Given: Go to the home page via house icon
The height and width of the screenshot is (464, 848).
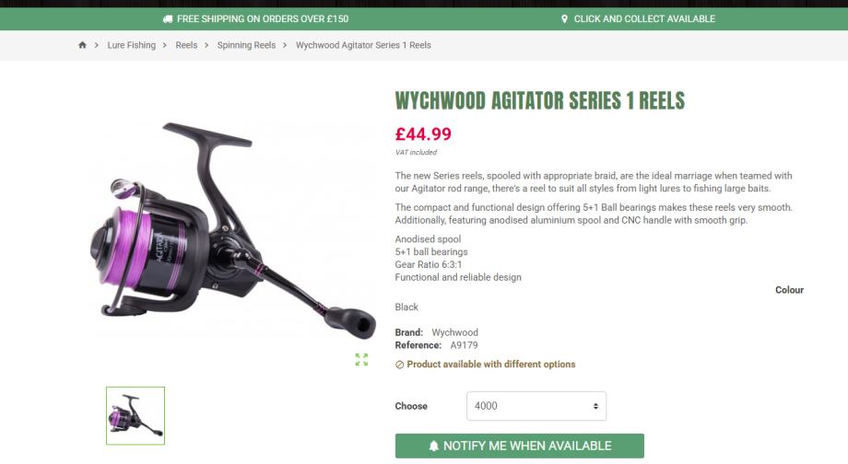Looking at the screenshot, I should click(82, 45).
